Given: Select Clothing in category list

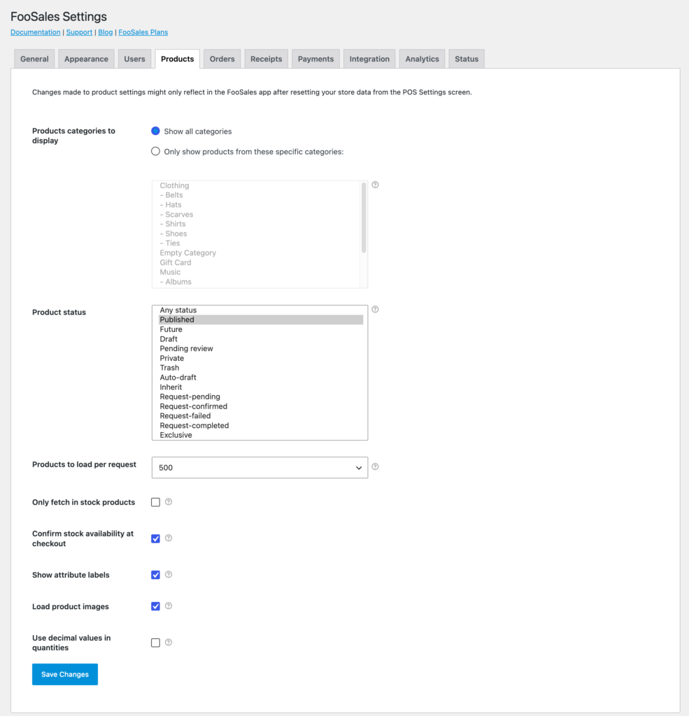Looking at the screenshot, I should [x=259, y=185].
